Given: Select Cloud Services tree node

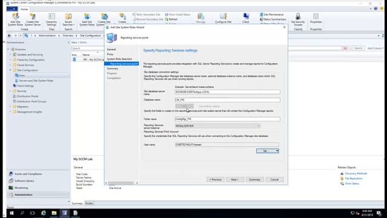Looking at the screenshot, I should click(25, 65).
